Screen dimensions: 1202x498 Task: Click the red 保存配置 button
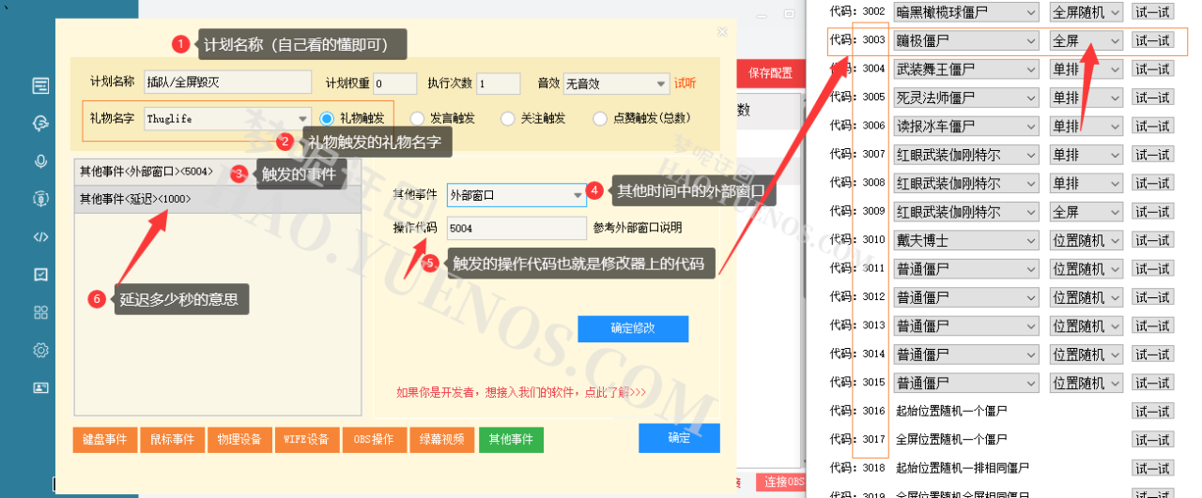tap(771, 73)
